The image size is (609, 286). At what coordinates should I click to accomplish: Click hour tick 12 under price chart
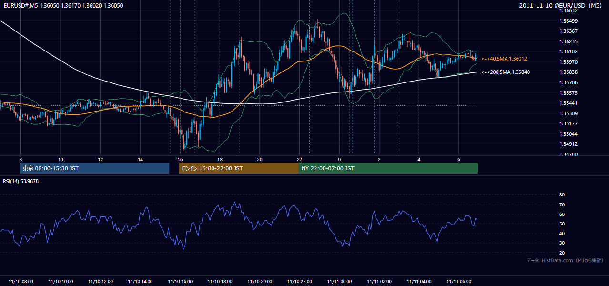(101, 159)
